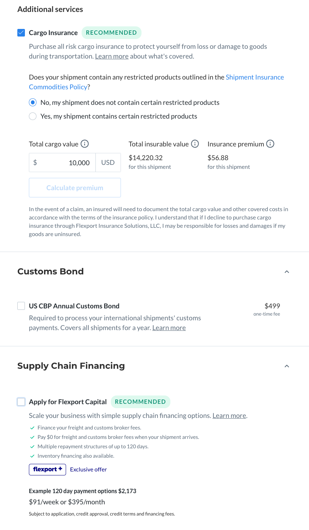This screenshot has width=309, height=530.
Task: Enable Apply for Flexport Capital checkbox
Action: [x=21, y=402]
